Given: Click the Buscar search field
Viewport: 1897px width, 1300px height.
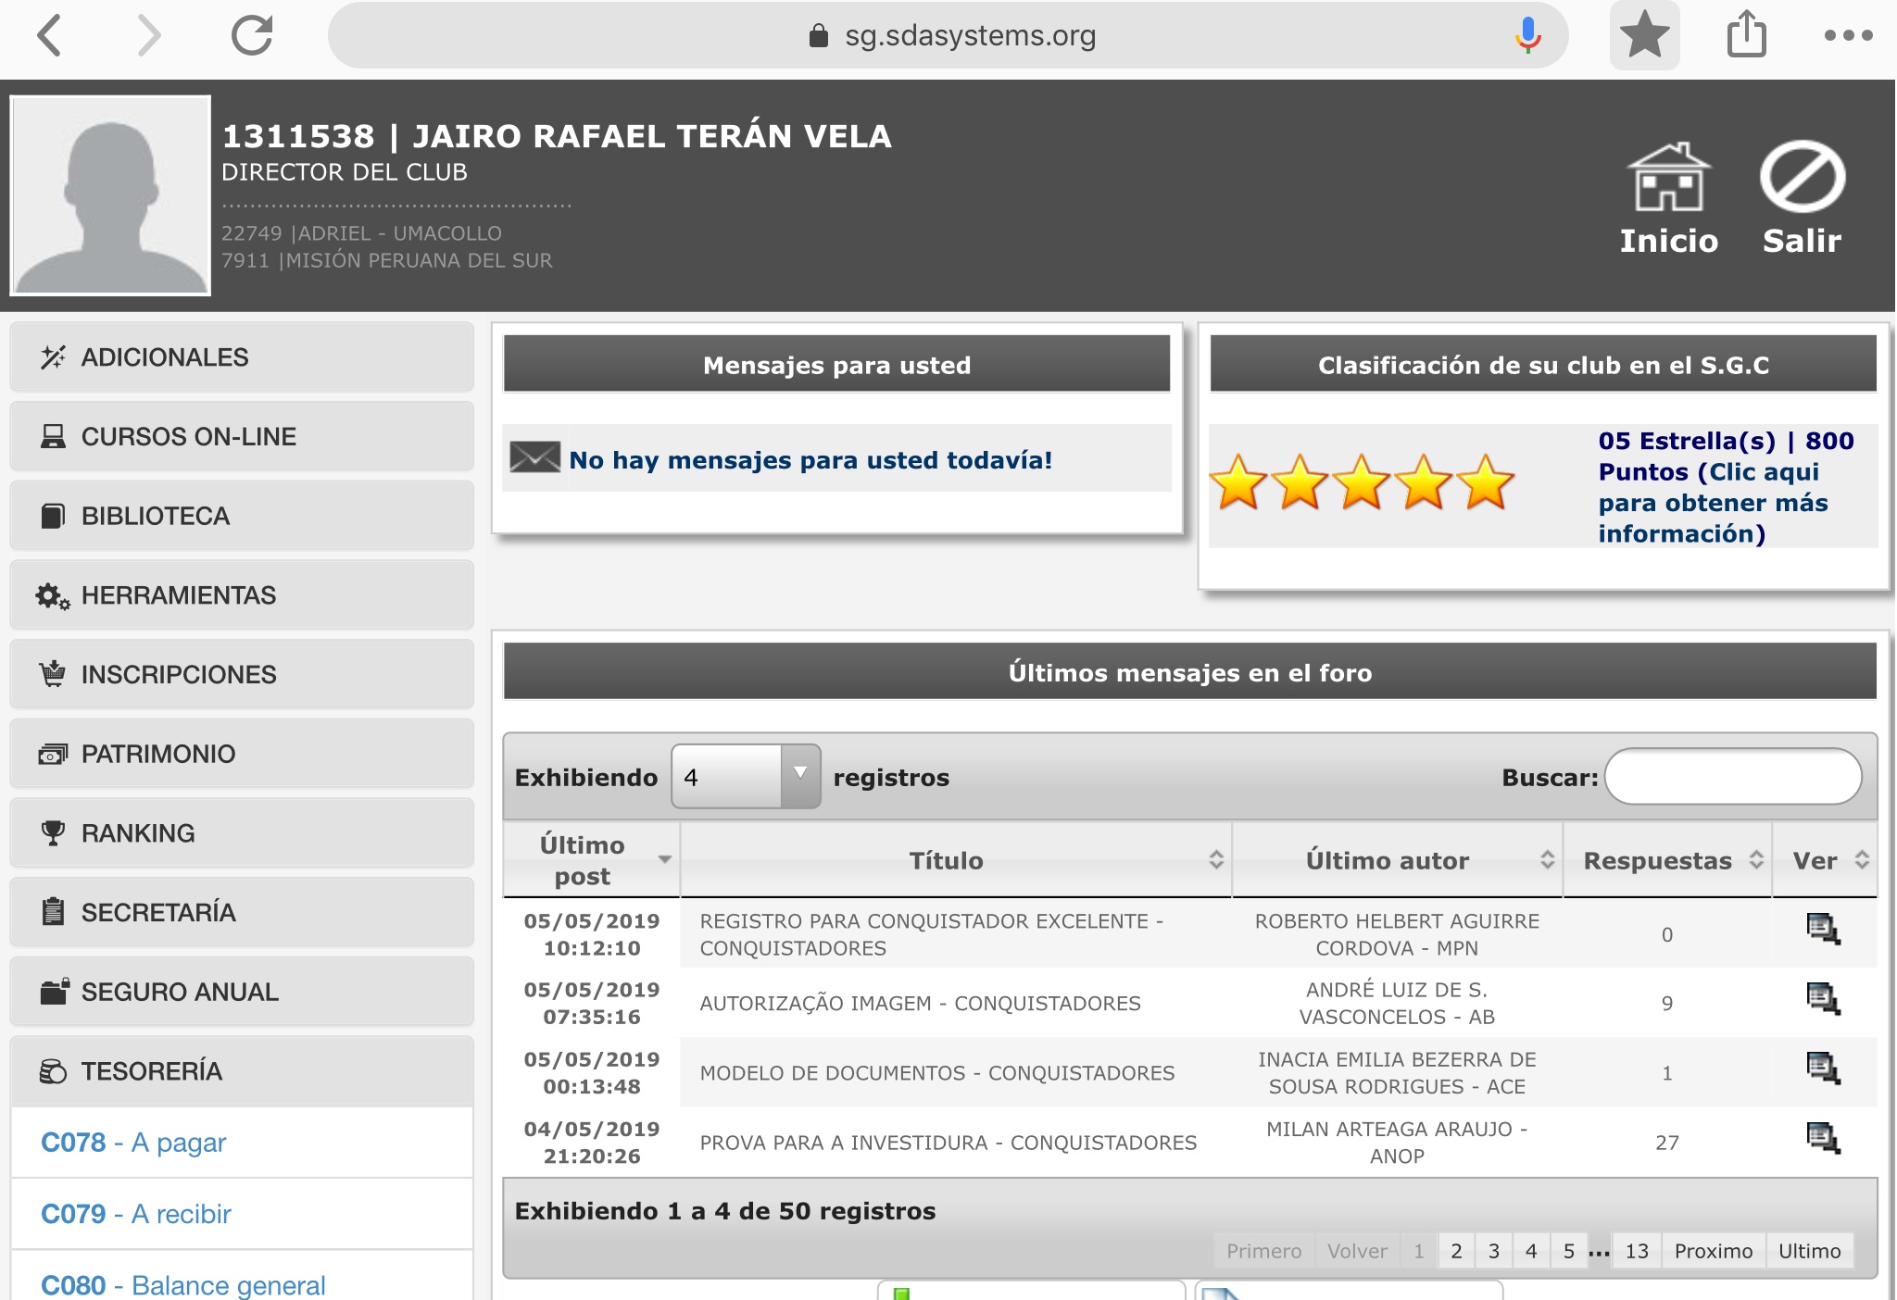Looking at the screenshot, I should 1732,777.
